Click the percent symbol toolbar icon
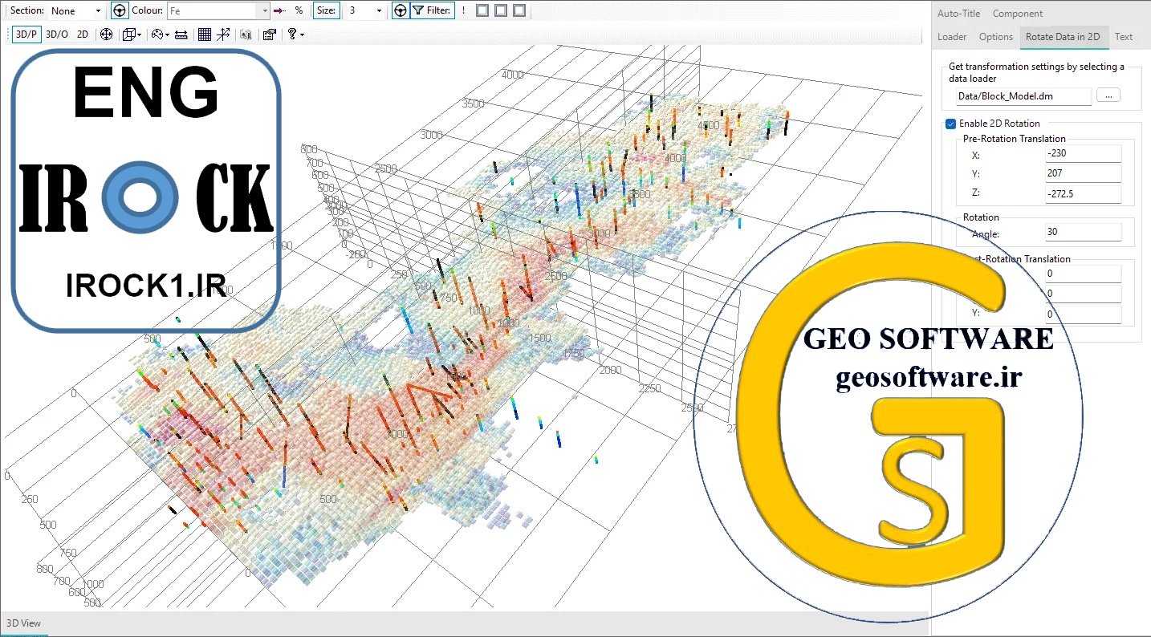1151x637 pixels. coord(299,10)
